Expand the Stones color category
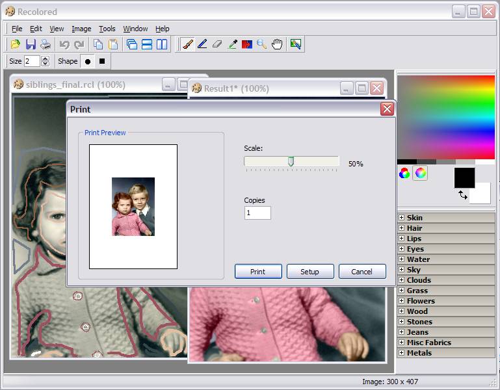The image size is (500, 390). pos(401,322)
